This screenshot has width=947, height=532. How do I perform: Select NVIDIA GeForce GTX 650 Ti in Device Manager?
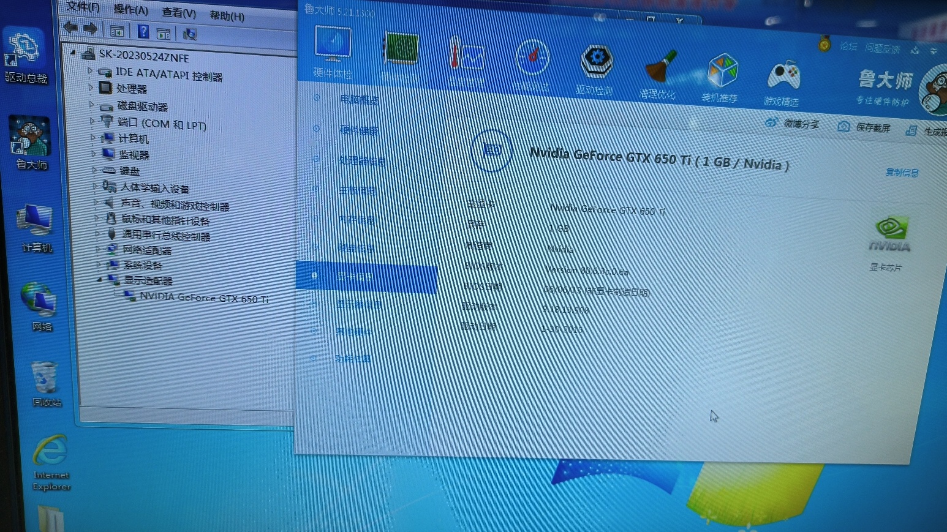(x=204, y=298)
